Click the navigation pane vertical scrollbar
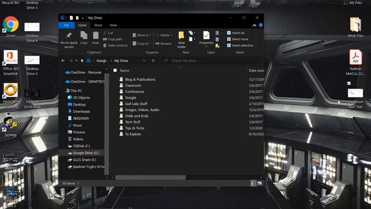The image size is (371, 209). [107, 123]
